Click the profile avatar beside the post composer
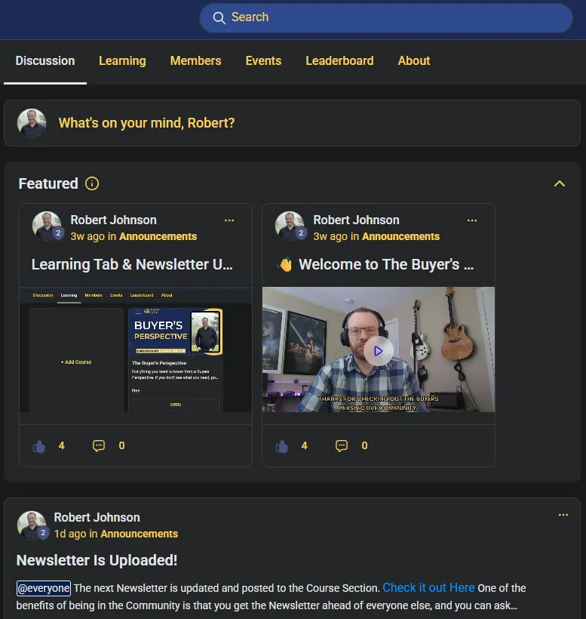This screenshot has width=586, height=619. click(x=32, y=123)
